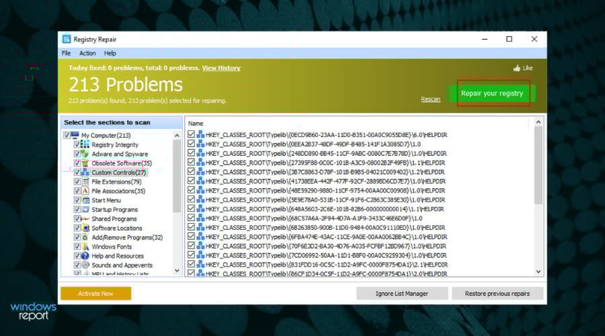Click results list scroll up arrow
This screenshot has height=336, width=605.
click(x=538, y=122)
